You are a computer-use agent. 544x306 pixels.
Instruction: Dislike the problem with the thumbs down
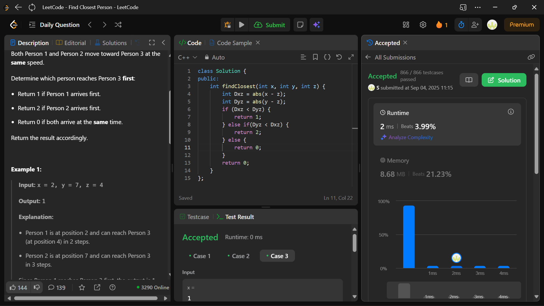coord(37,288)
